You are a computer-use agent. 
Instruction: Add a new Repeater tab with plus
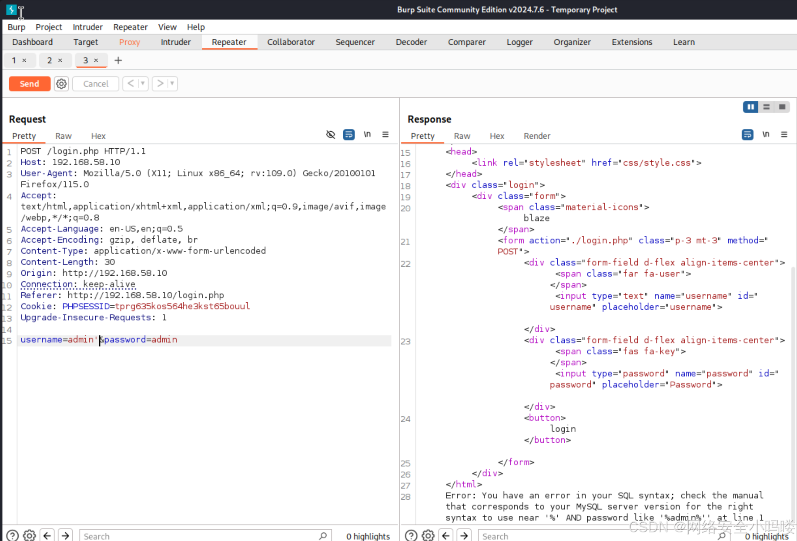coord(118,60)
